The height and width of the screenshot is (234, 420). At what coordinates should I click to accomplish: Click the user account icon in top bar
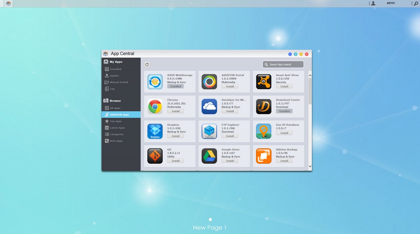373,3
